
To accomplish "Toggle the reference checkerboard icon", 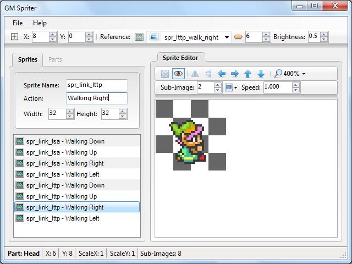I will pos(139,37).
